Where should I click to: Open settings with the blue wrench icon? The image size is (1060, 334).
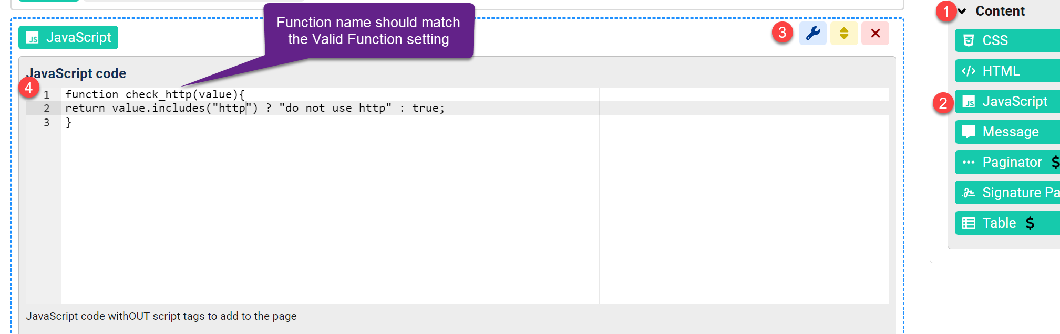(x=812, y=34)
